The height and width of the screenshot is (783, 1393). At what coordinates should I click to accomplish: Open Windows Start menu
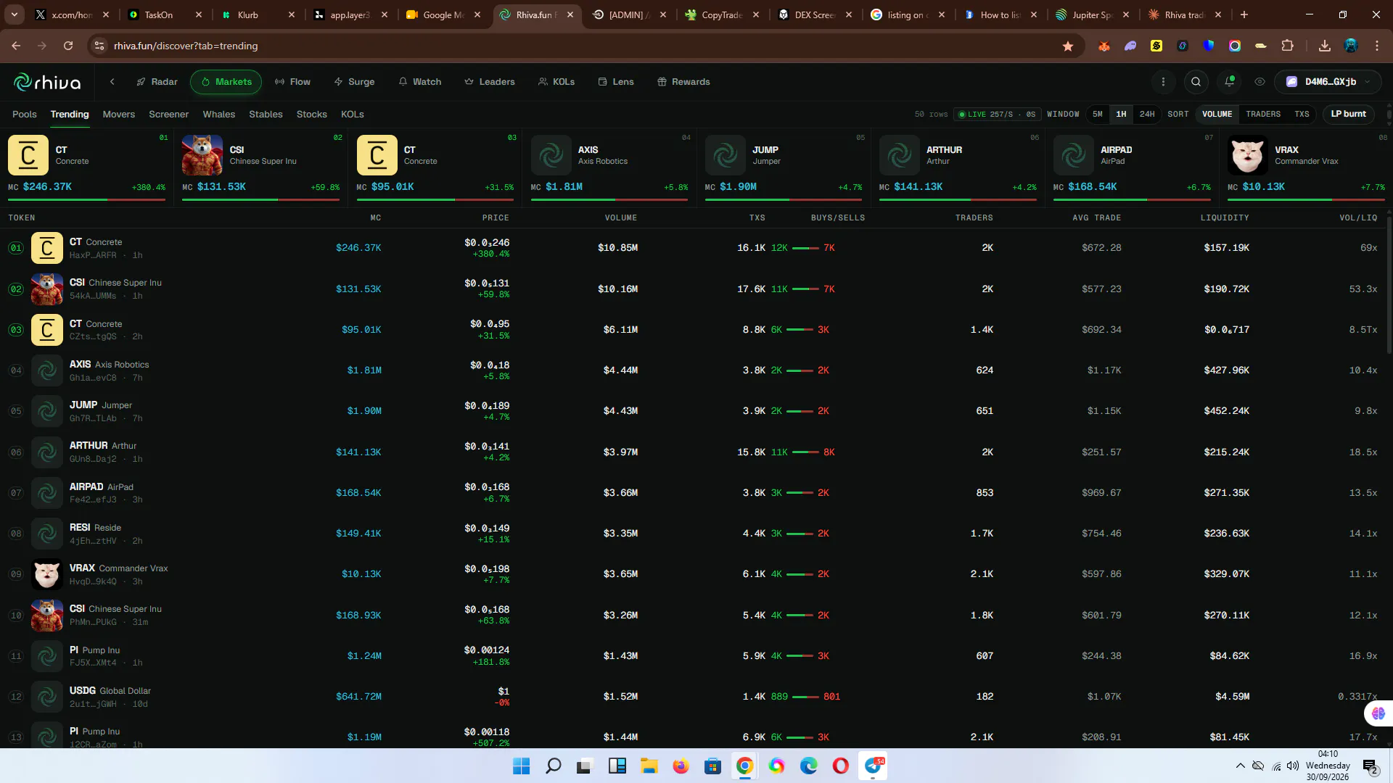(521, 766)
